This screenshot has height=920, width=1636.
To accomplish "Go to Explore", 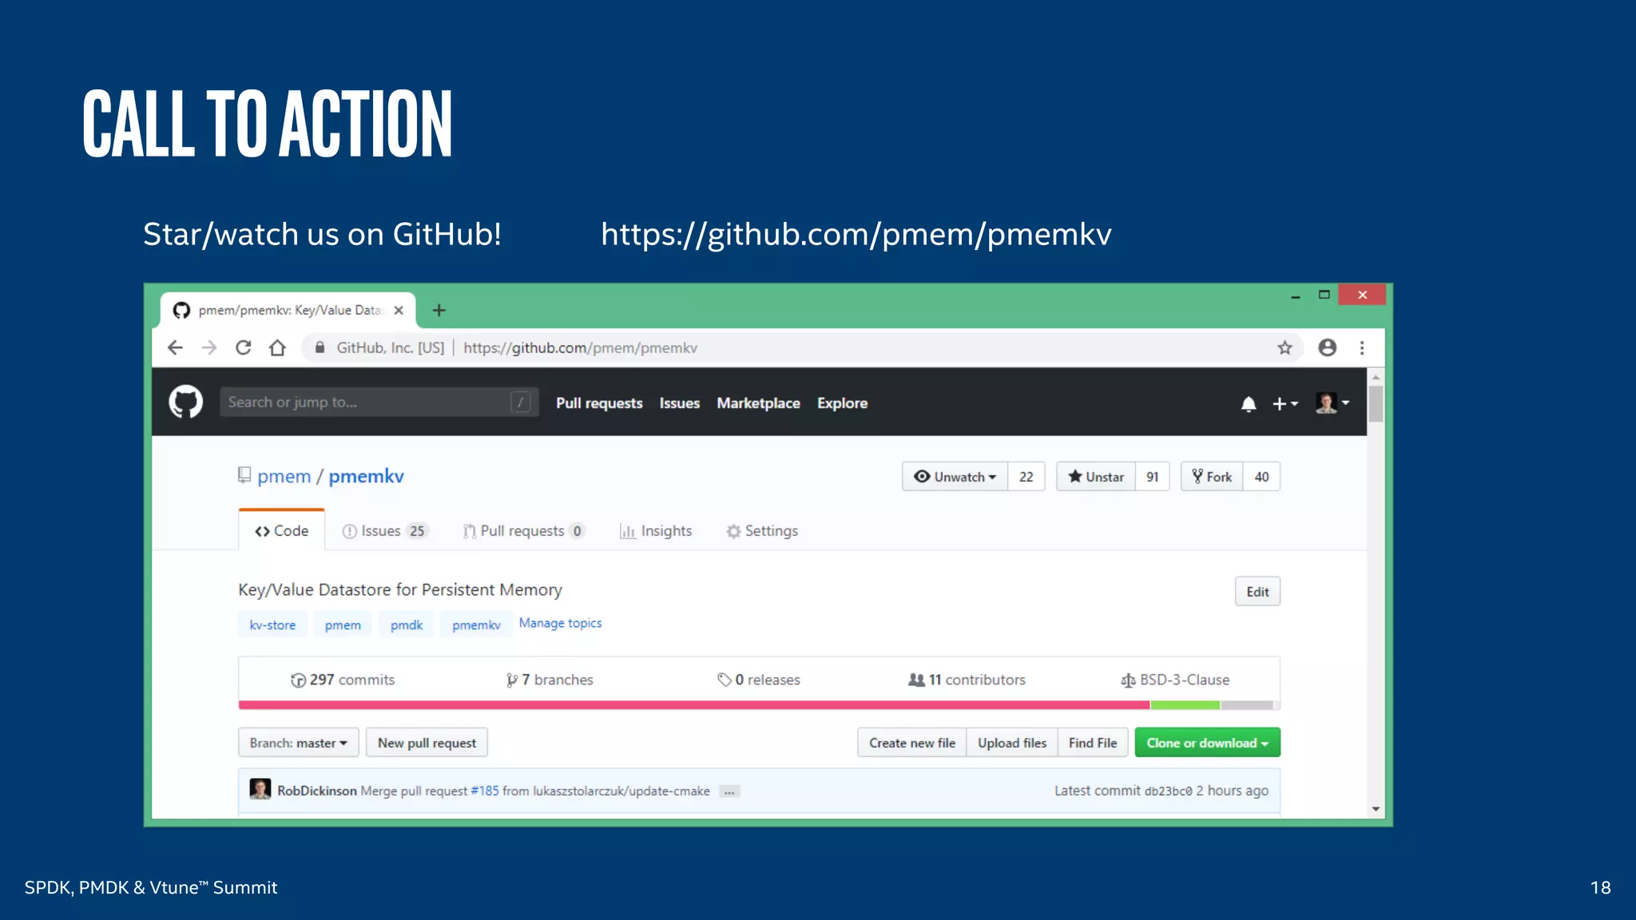I will [842, 403].
